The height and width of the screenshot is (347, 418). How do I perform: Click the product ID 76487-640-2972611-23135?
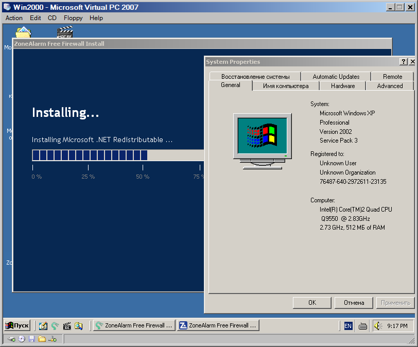tap(353, 182)
